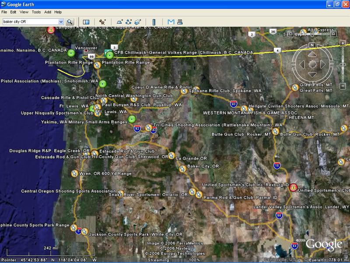Click the Unified Sportsmen's Club Rexburg warning marker
The image size is (350, 263).
[x=293, y=188]
